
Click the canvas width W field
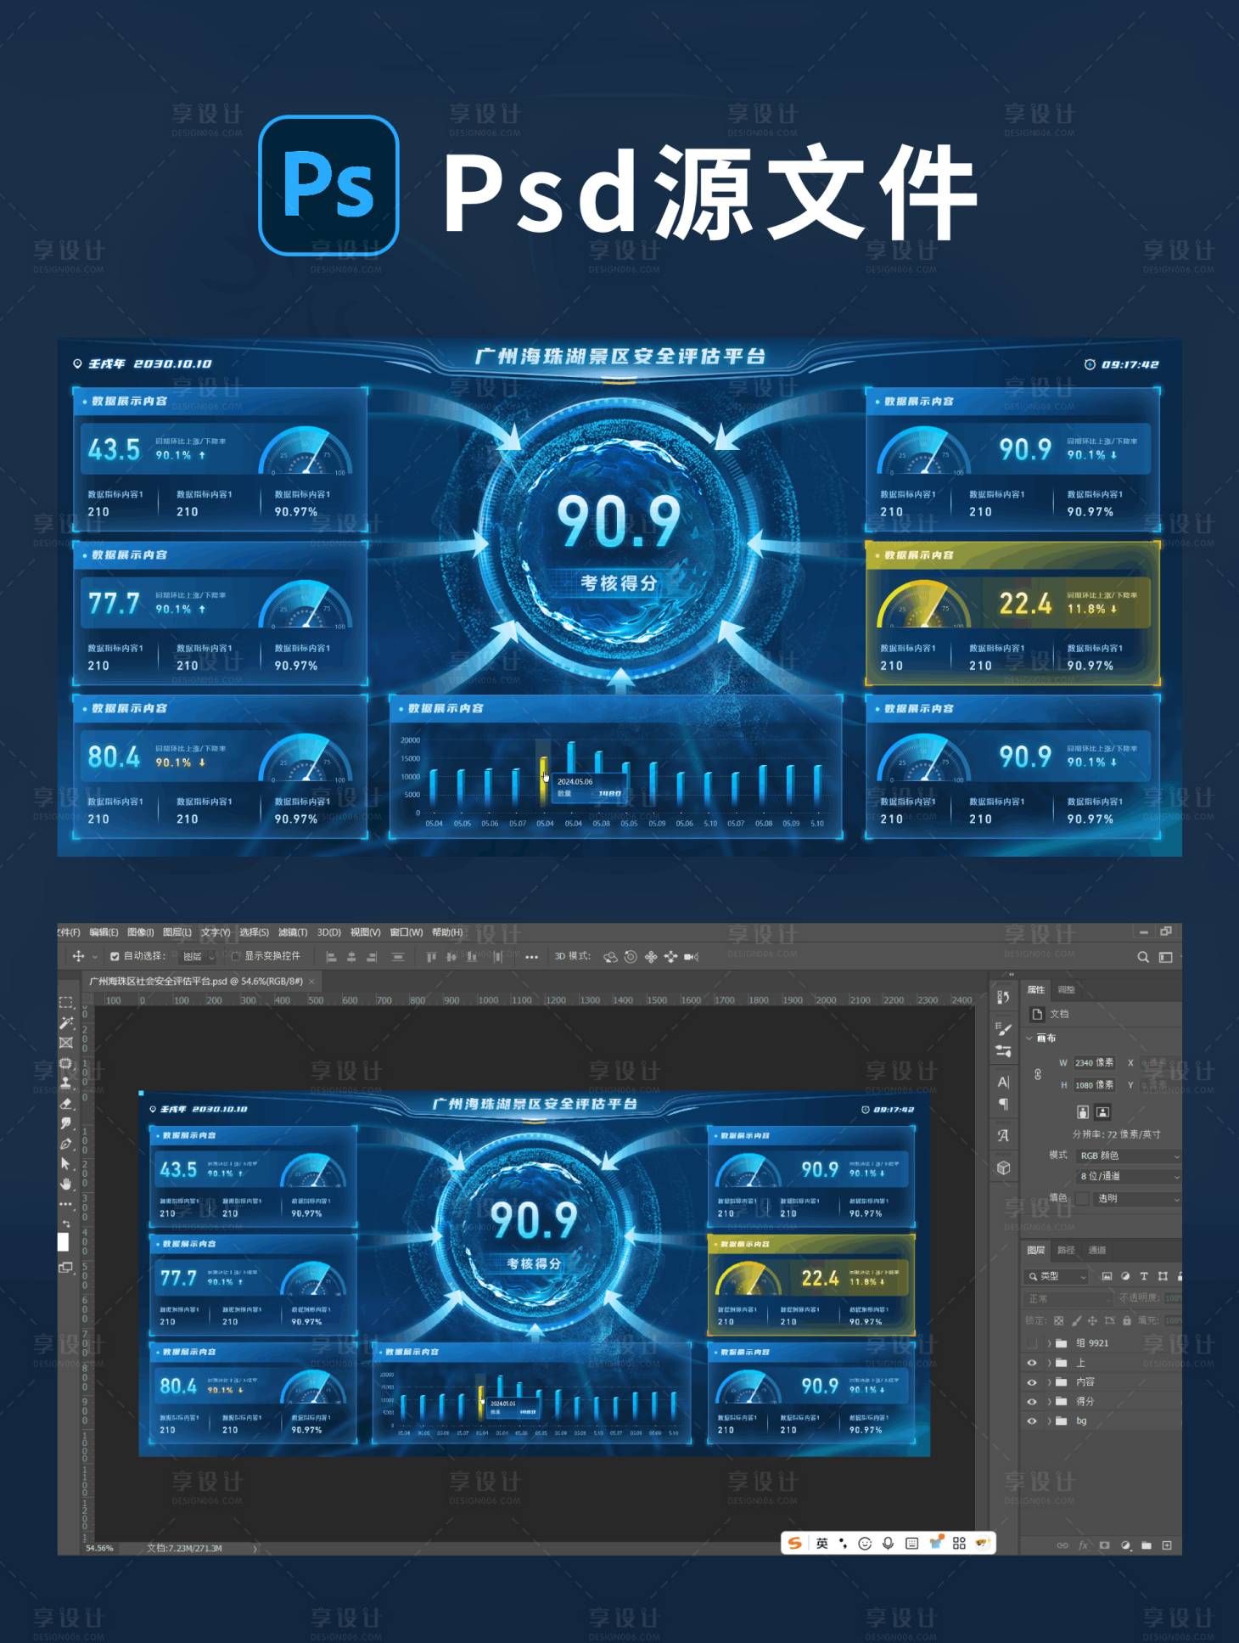coord(1095,1062)
